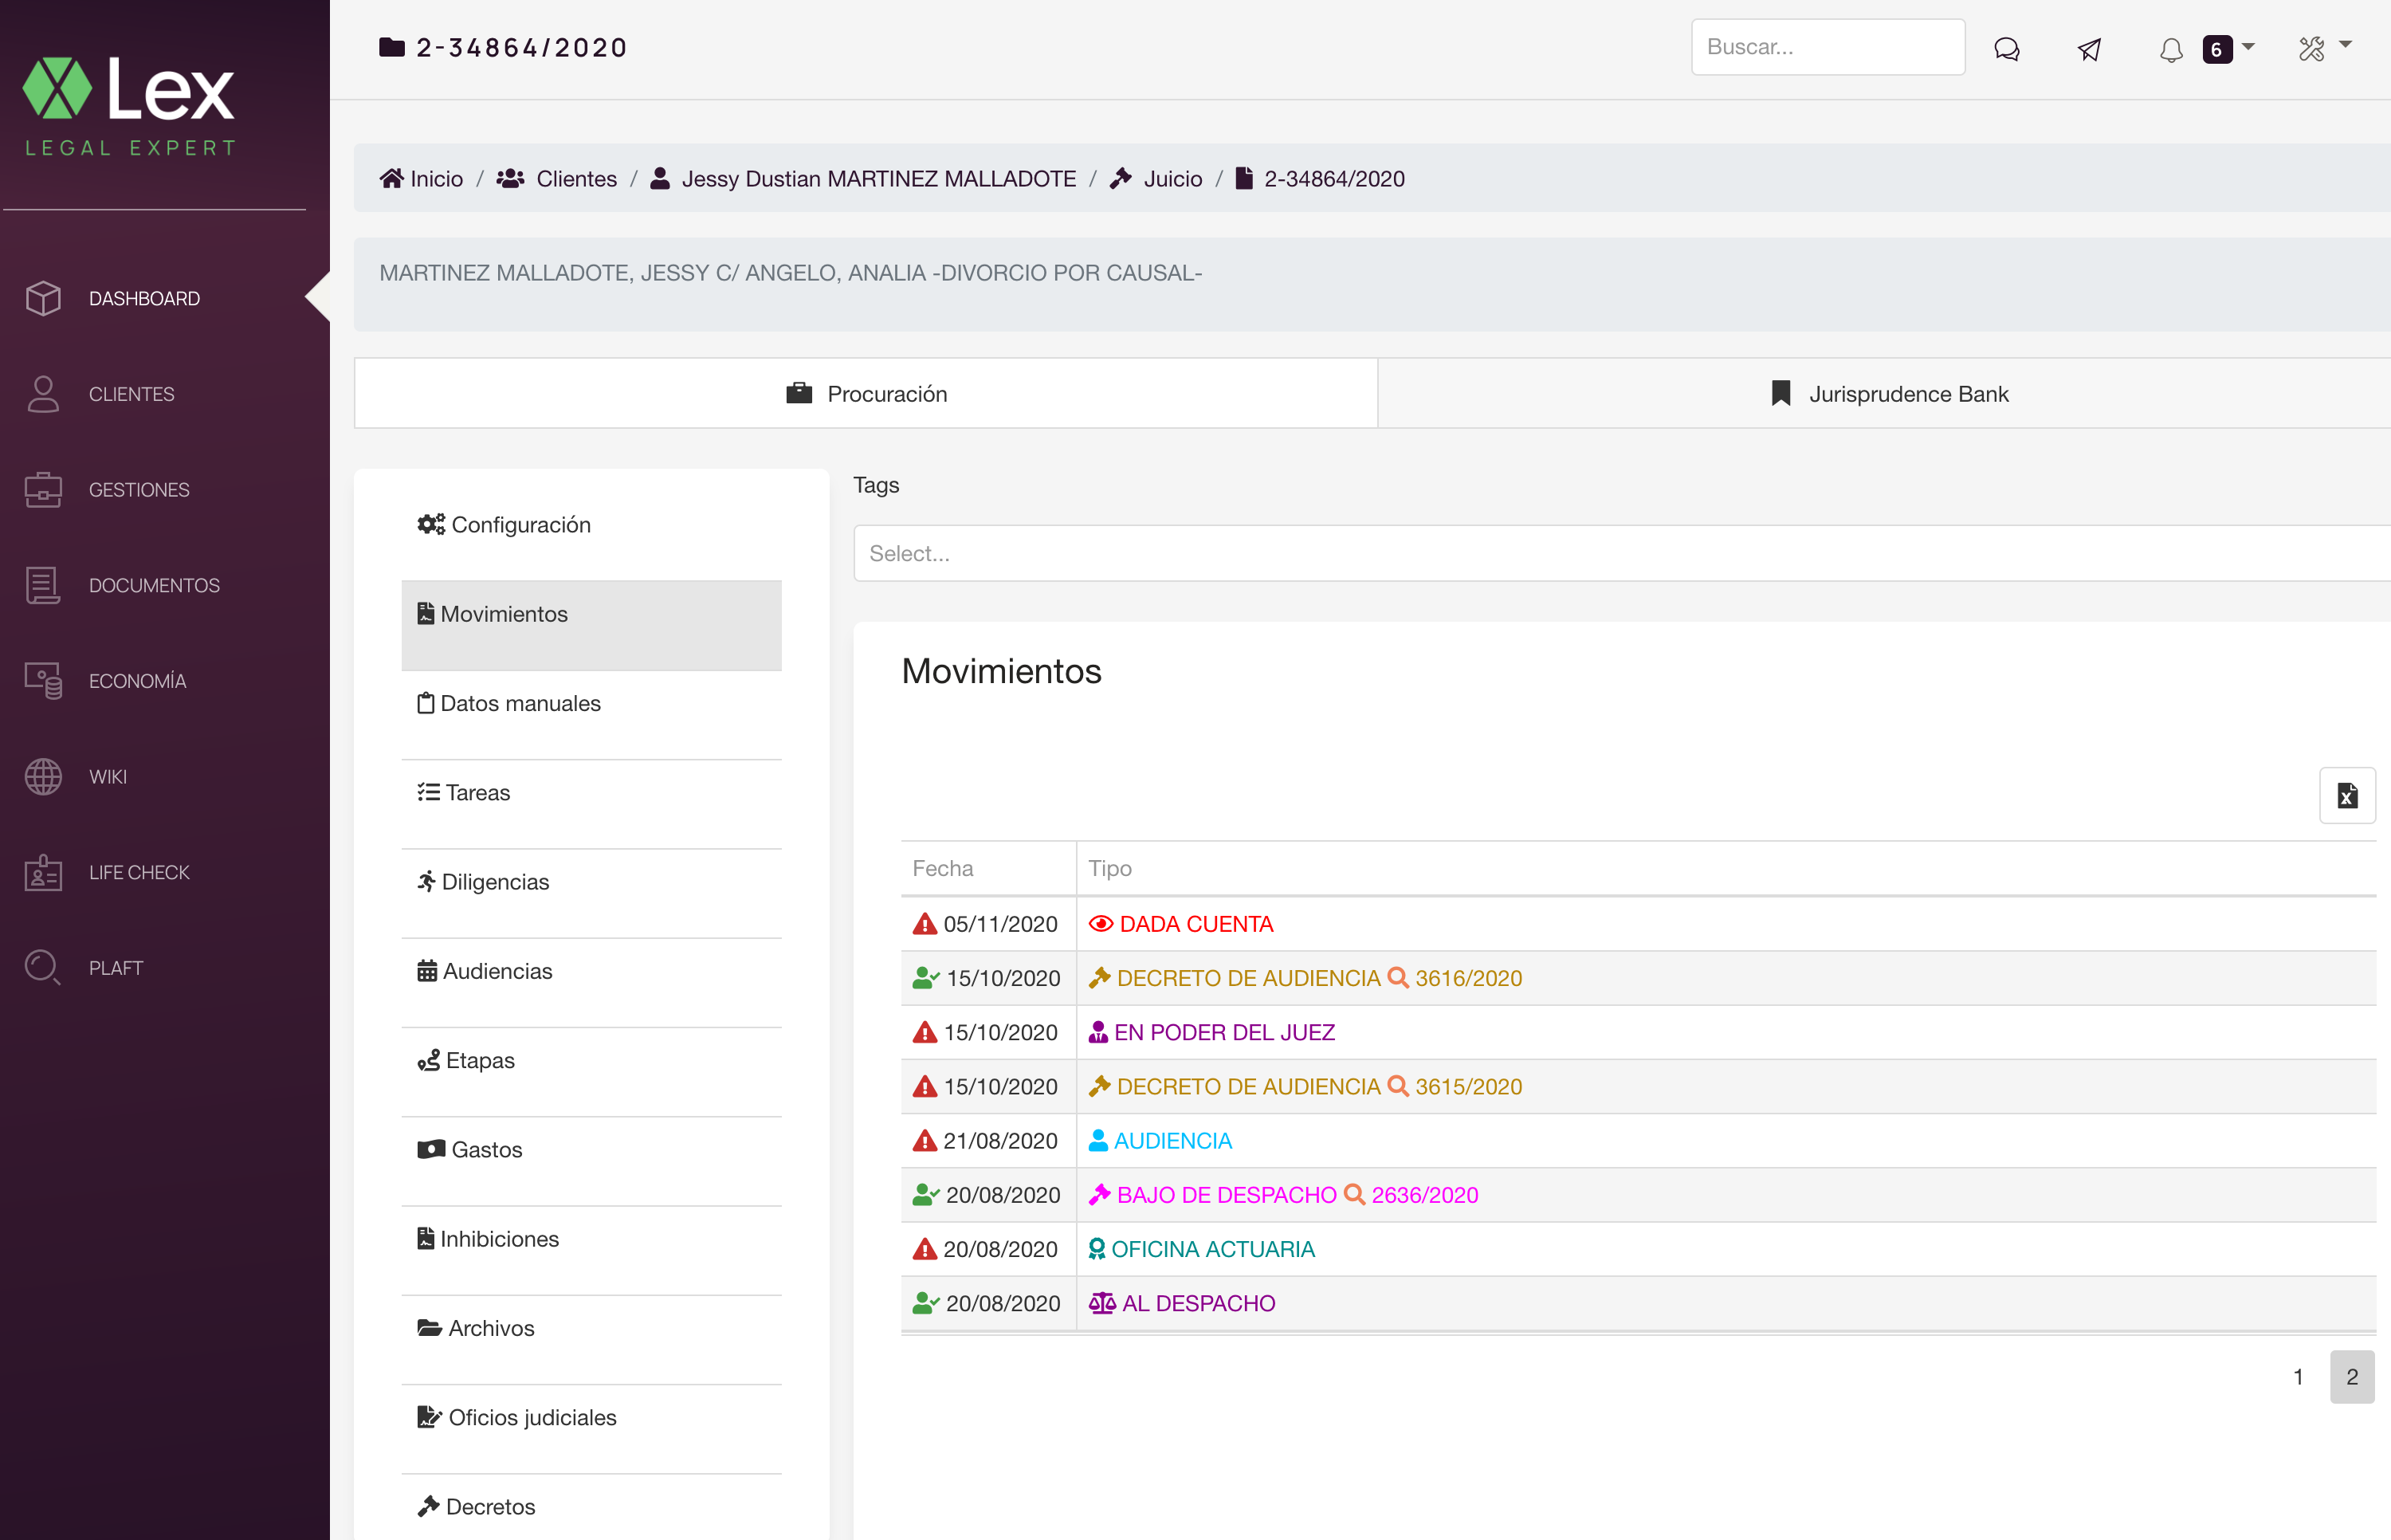
Task: Click the paper plane send icon
Action: tap(2089, 48)
